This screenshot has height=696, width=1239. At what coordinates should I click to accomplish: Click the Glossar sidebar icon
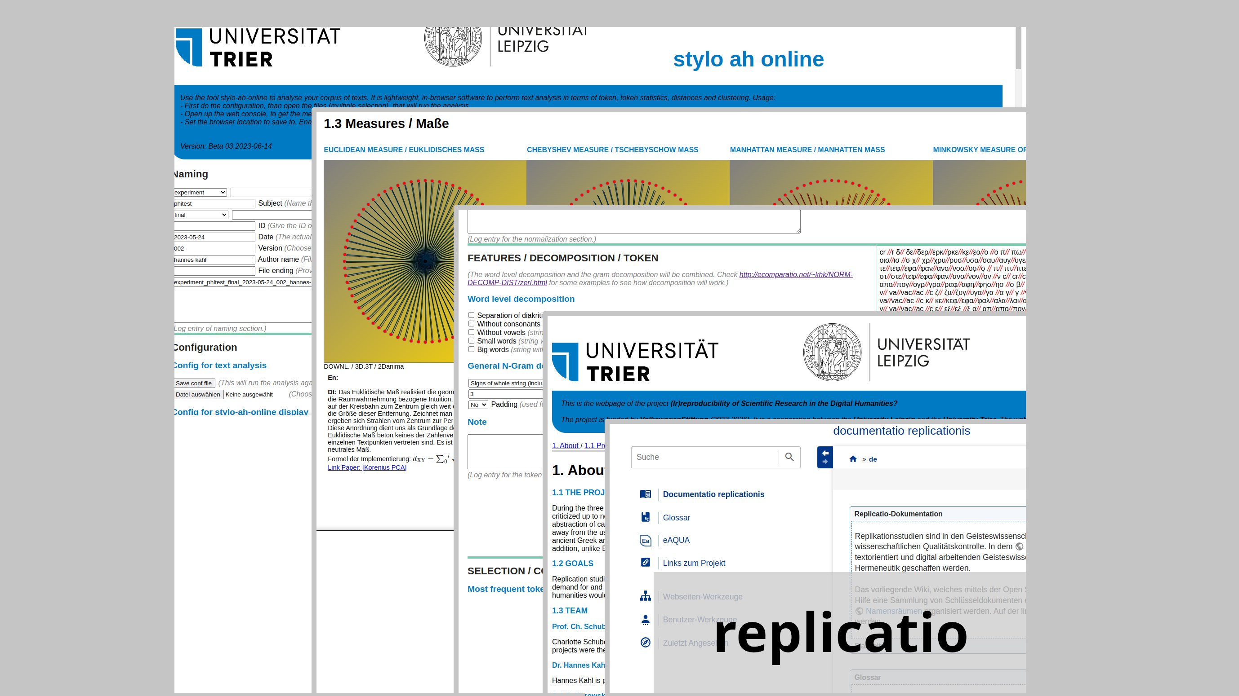pos(646,517)
